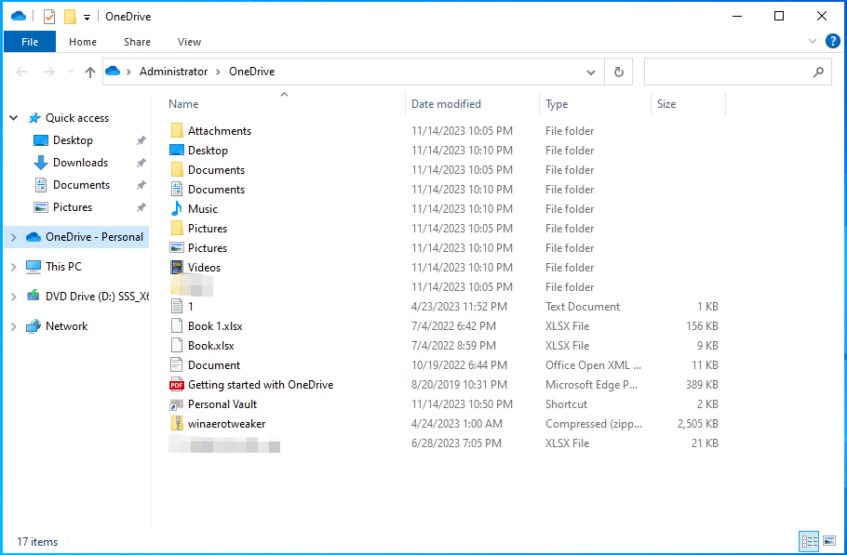
Task: Select the Attachments folder icon
Action: pos(177,130)
